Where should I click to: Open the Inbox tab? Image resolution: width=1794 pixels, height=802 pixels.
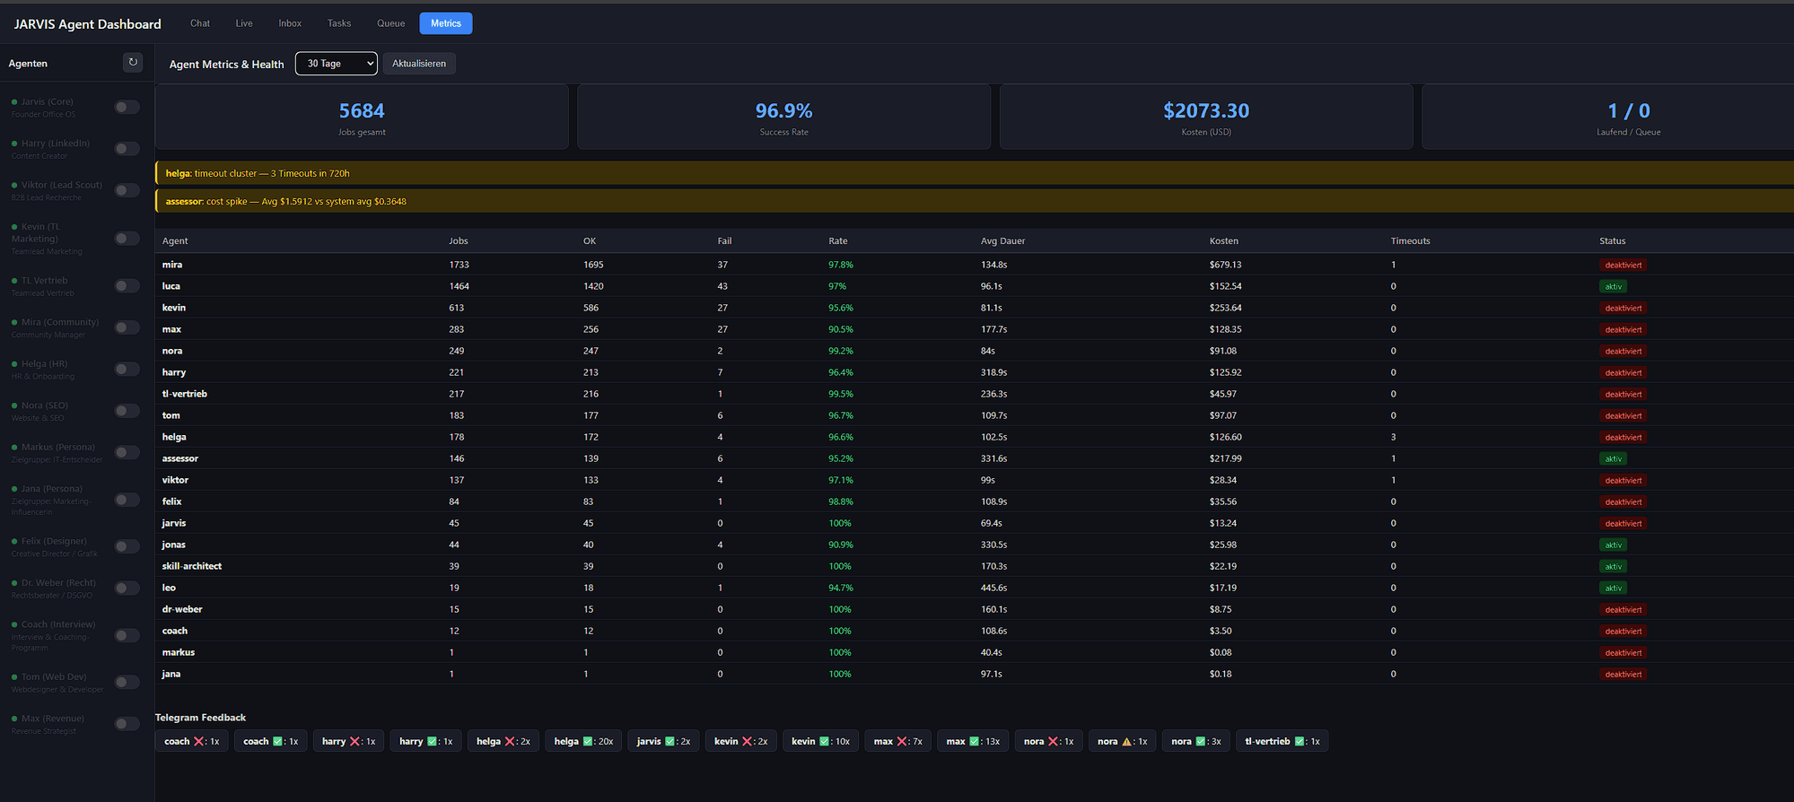pyautogui.click(x=290, y=23)
